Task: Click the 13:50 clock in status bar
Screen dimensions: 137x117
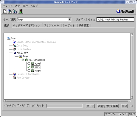Action: [x=132, y=114]
